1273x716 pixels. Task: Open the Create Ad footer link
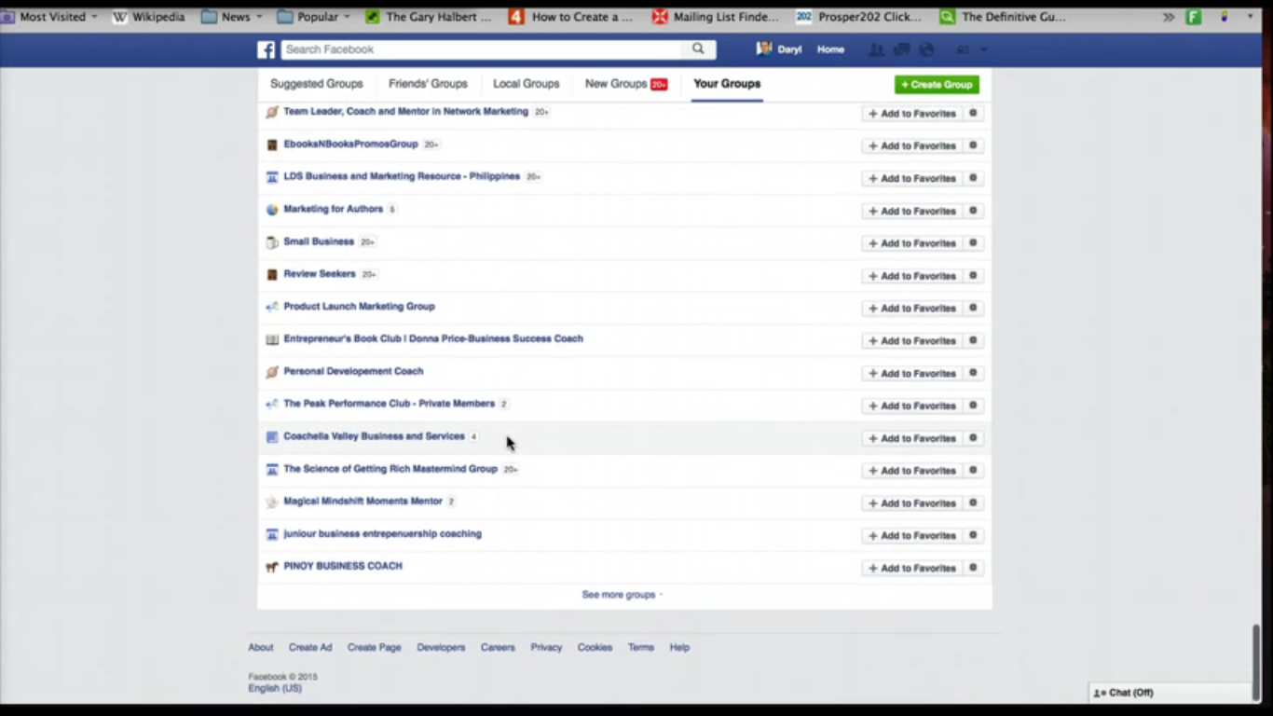(310, 647)
